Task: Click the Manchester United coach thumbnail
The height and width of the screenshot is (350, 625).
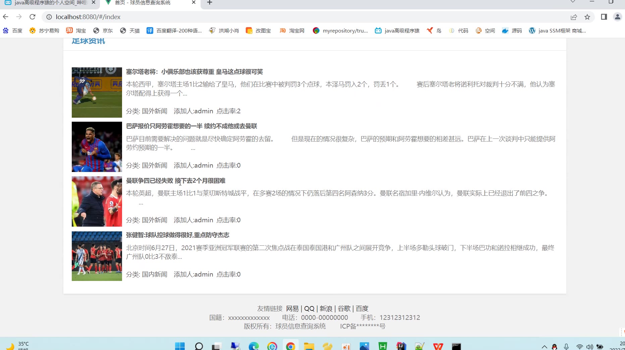Action: pos(97,201)
